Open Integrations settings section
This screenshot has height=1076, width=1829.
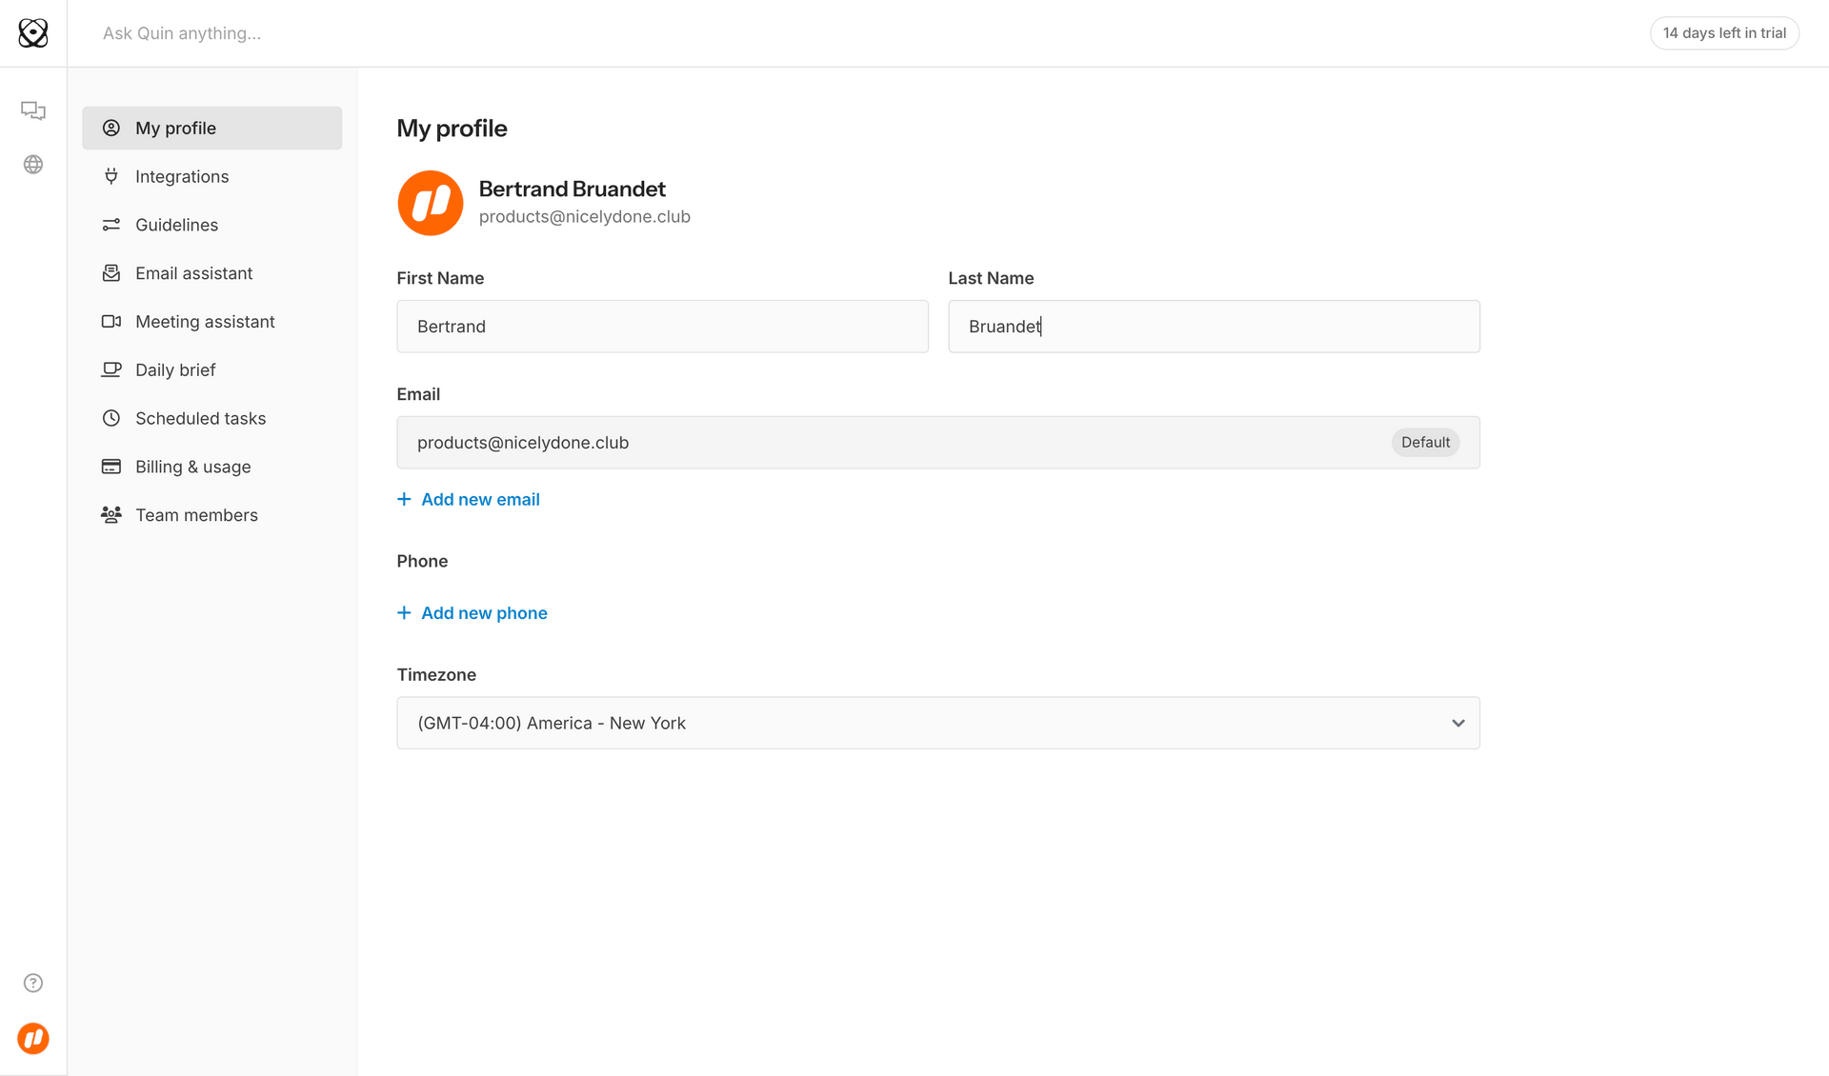(182, 176)
